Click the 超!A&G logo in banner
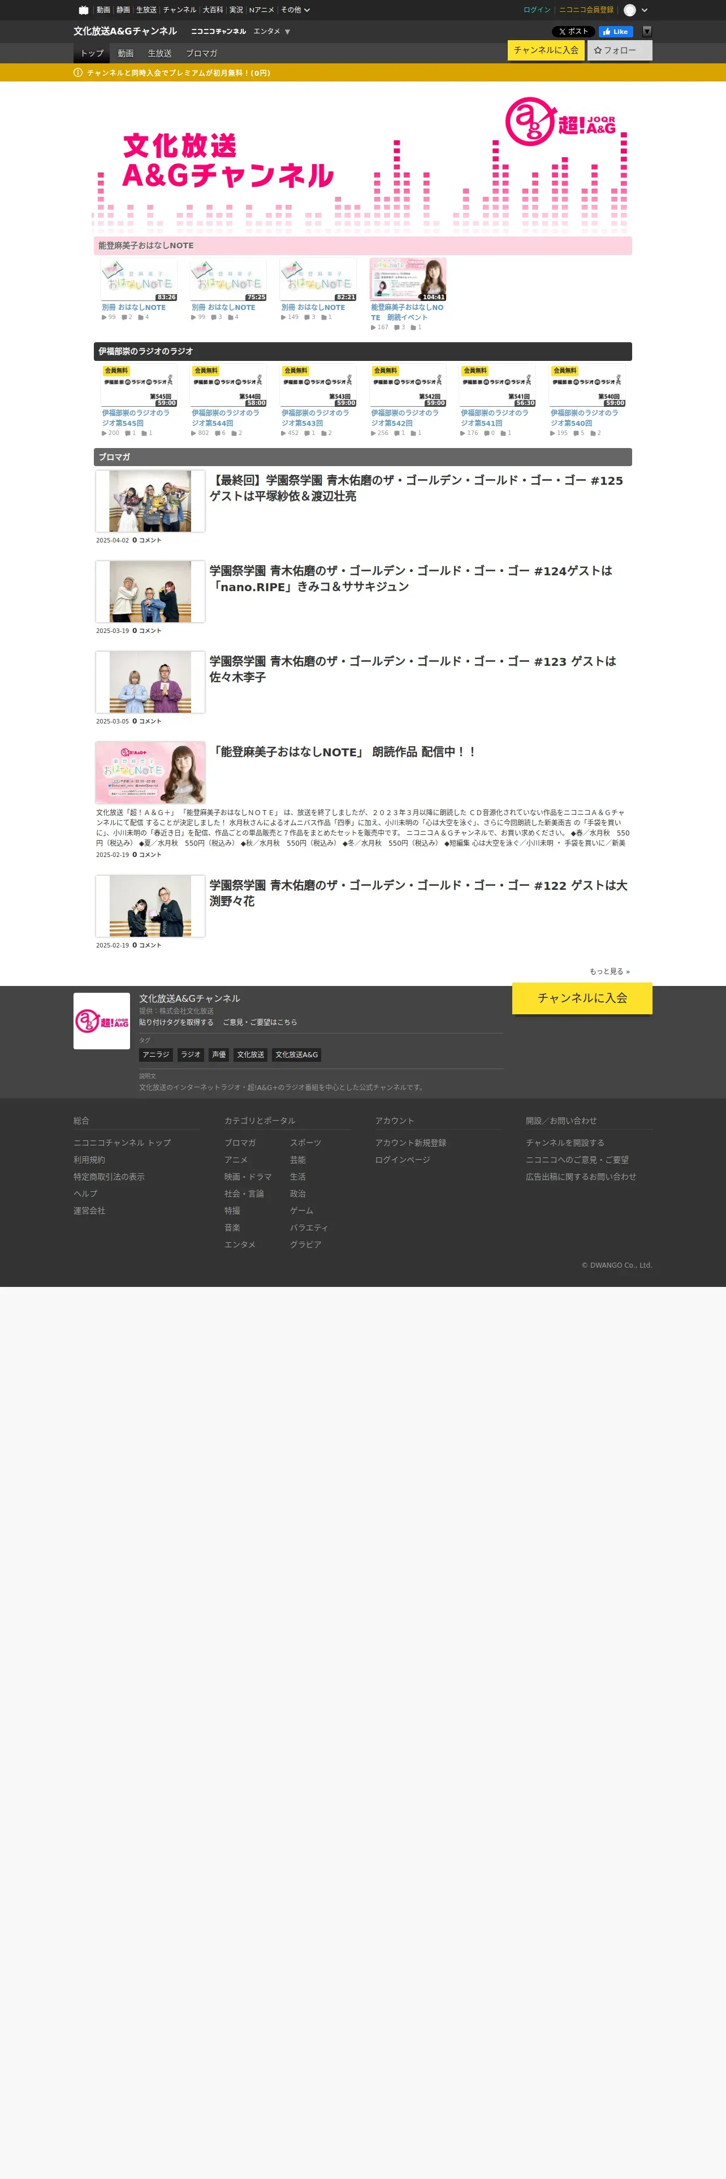The image size is (726, 2179). (561, 122)
